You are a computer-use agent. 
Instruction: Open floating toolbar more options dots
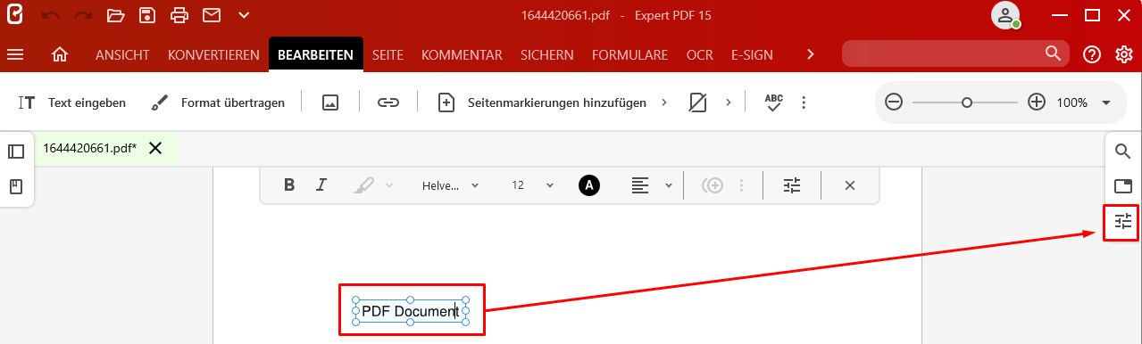click(x=741, y=185)
